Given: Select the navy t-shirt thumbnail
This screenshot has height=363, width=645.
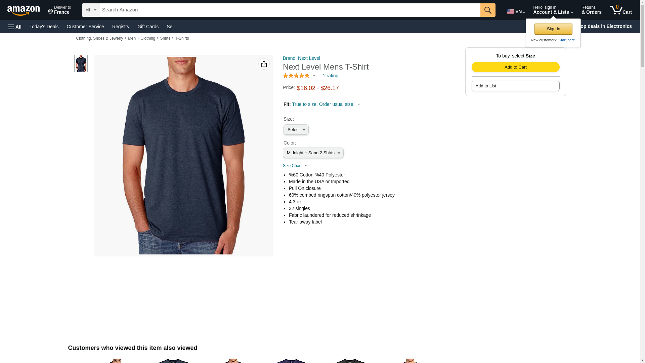Looking at the screenshot, I should point(81,64).
